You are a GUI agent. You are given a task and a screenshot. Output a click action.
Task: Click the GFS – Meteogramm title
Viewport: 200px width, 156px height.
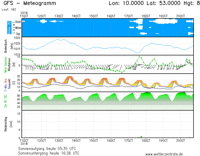pyautogui.click(x=30, y=3)
